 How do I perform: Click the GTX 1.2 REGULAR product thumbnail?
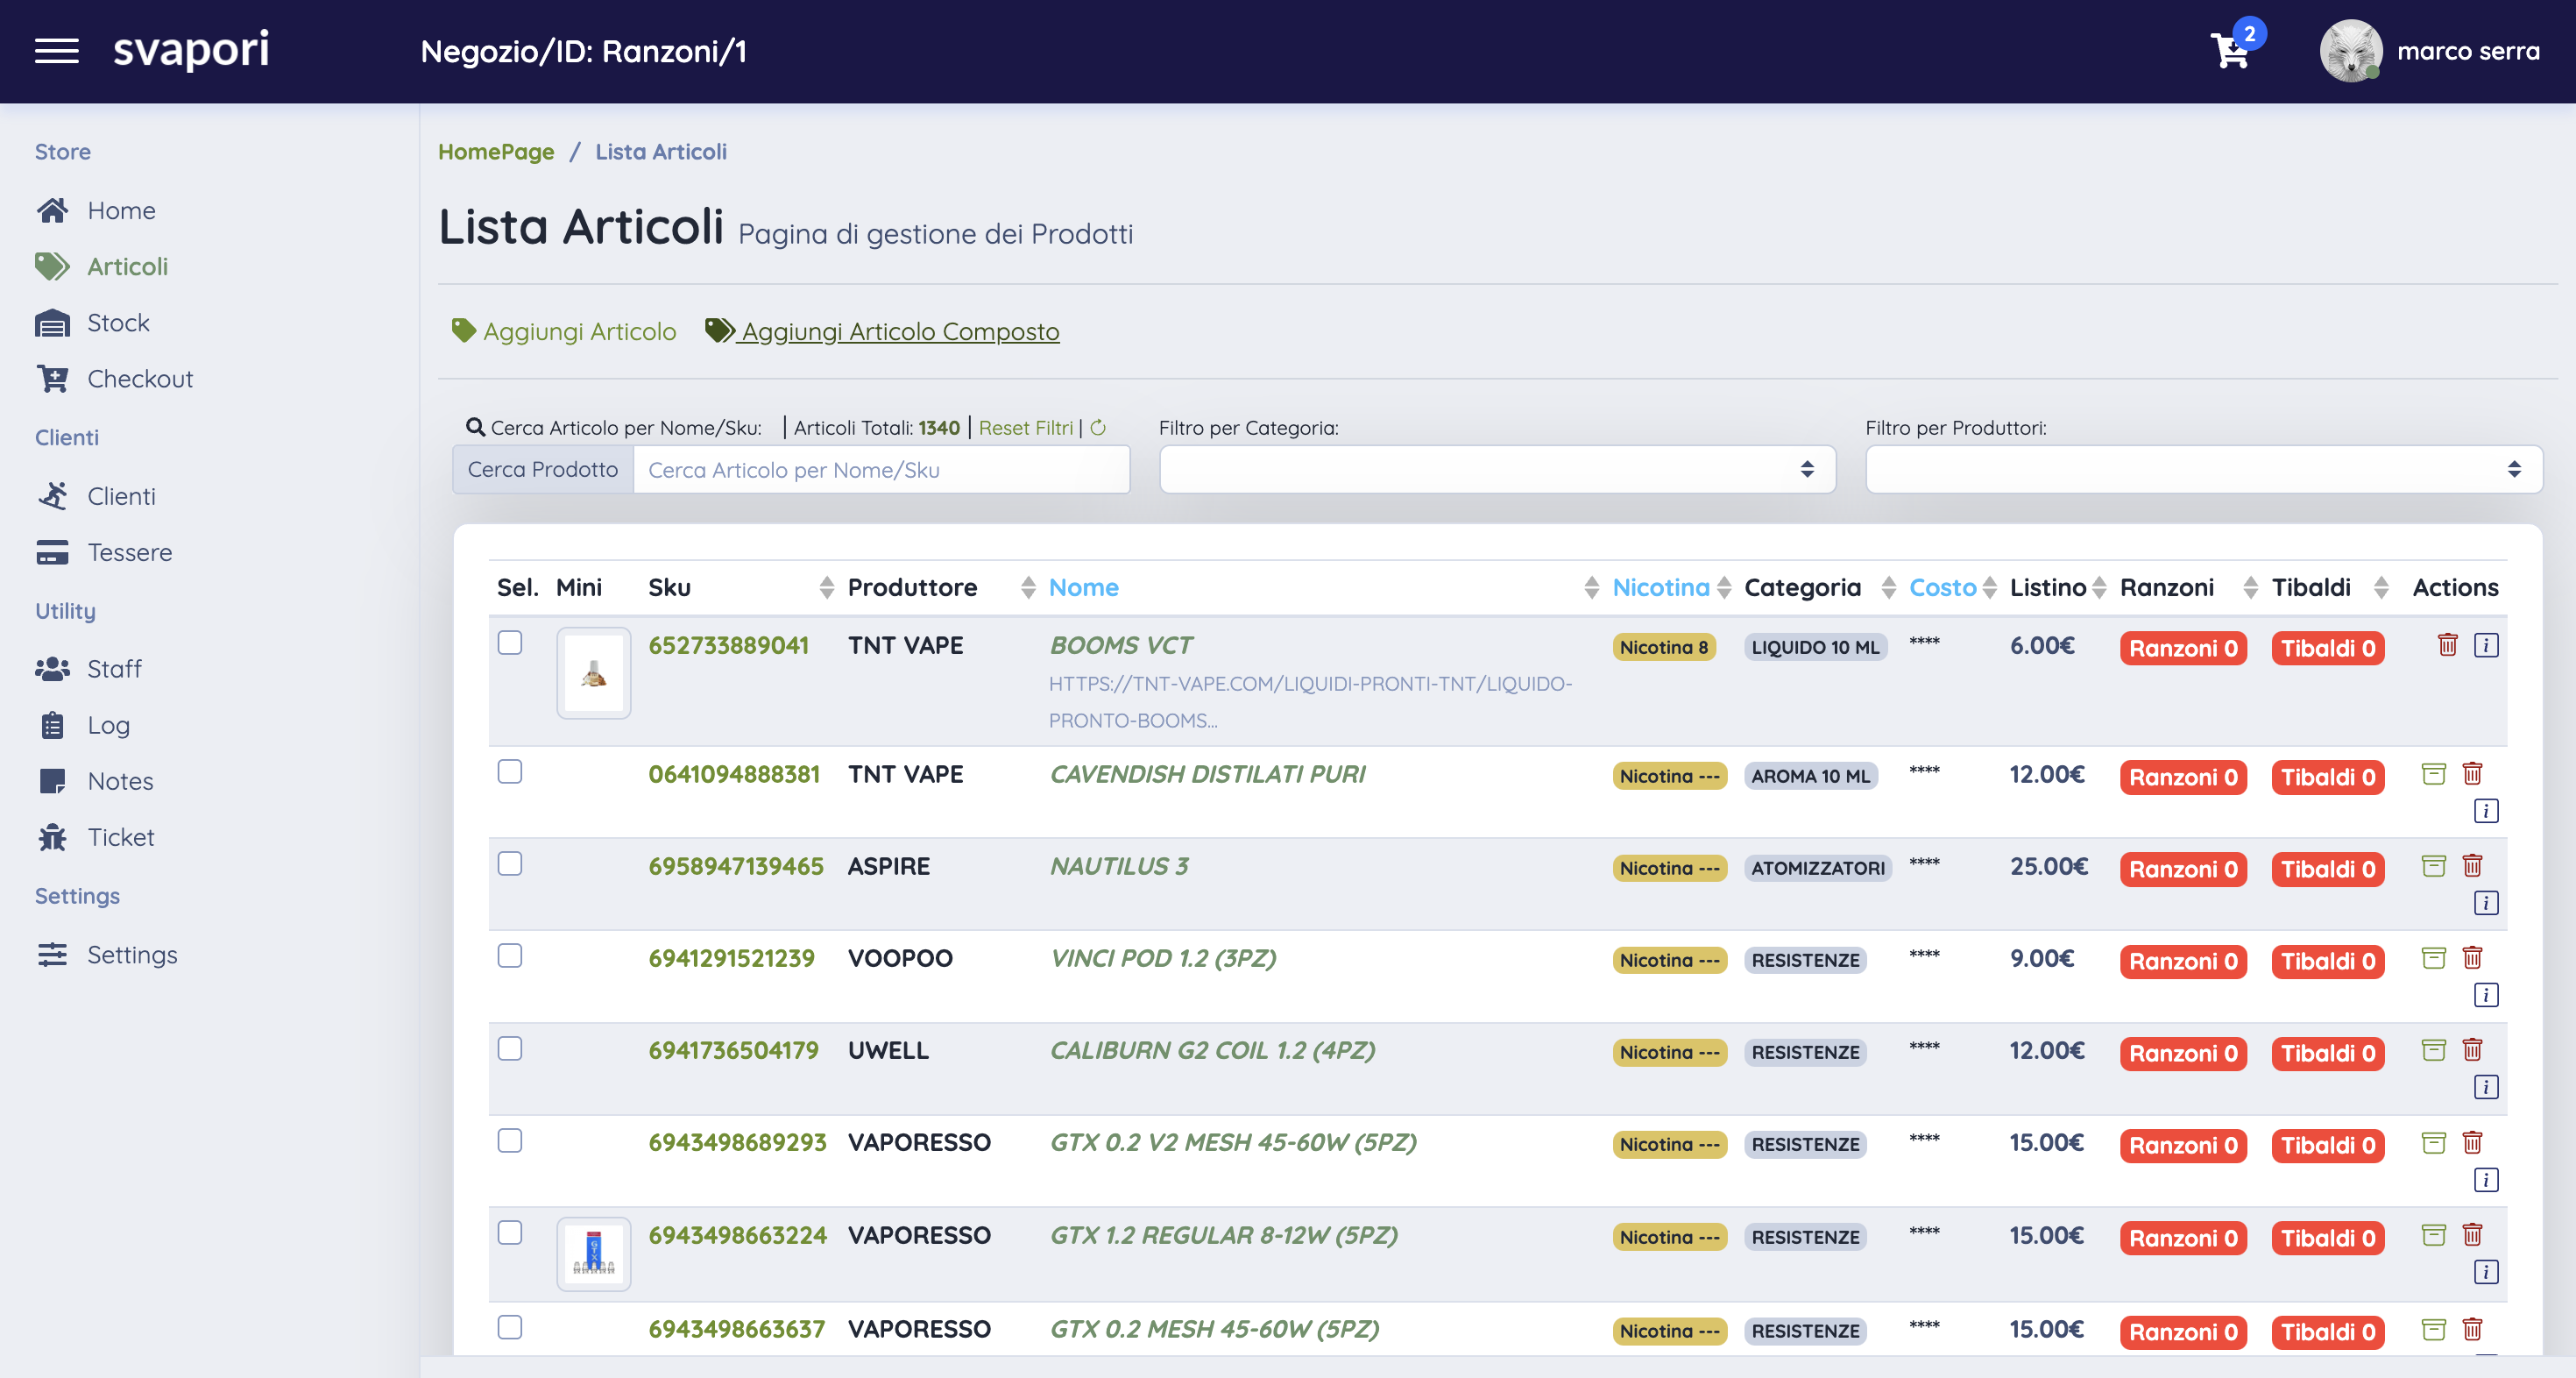point(594,1255)
